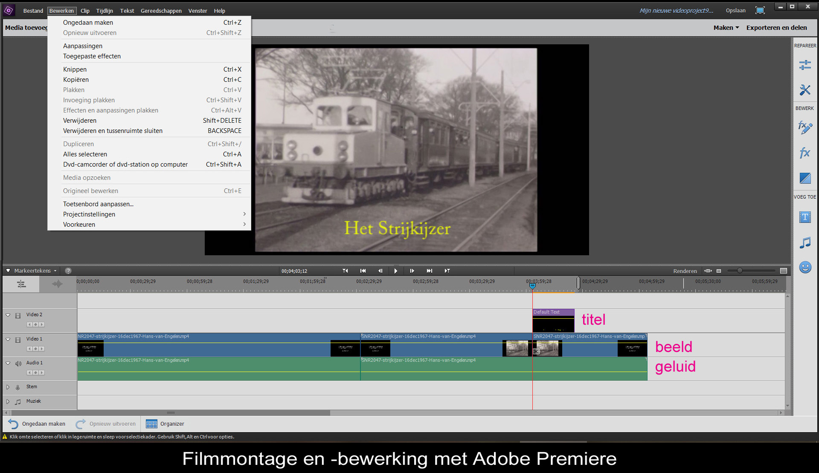Toggle Video 2 track filmstrip icon
Image resolution: width=819 pixels, height=473 pixels.
(x=18, y=315)
